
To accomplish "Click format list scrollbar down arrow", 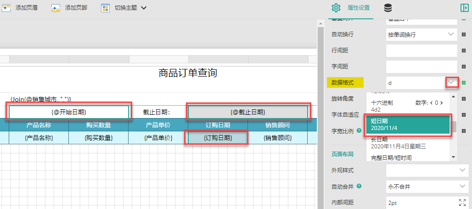I will coord(453,157).
